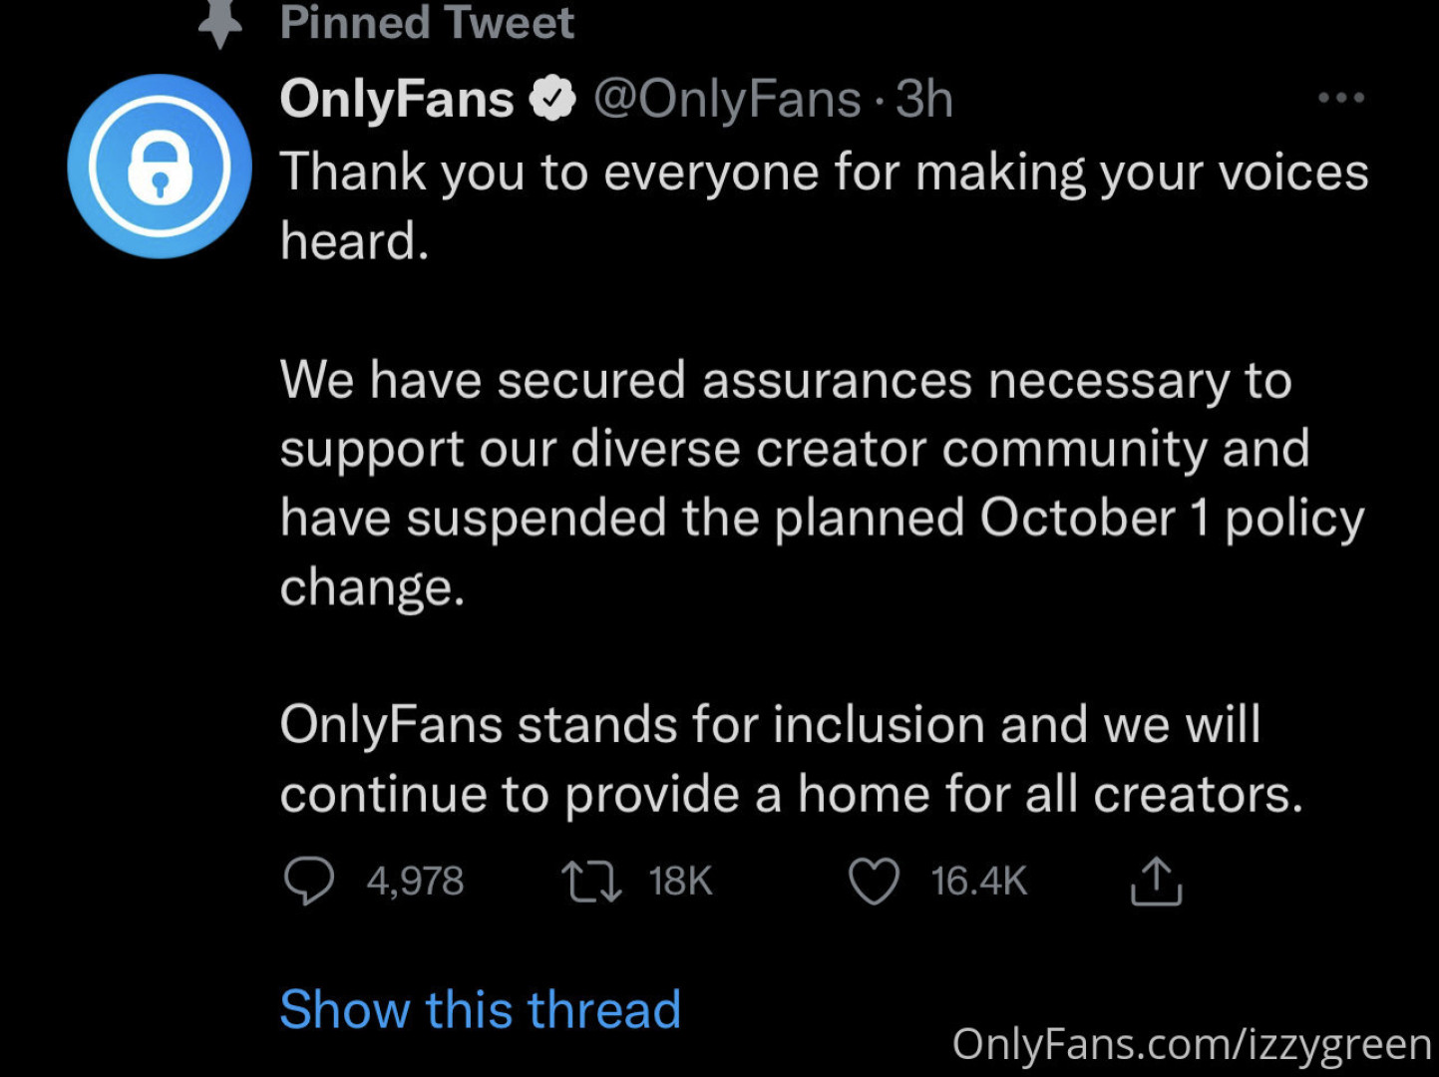Open the three-dot more options menu
1439x1077 pixels.
tap(1340, 98)
